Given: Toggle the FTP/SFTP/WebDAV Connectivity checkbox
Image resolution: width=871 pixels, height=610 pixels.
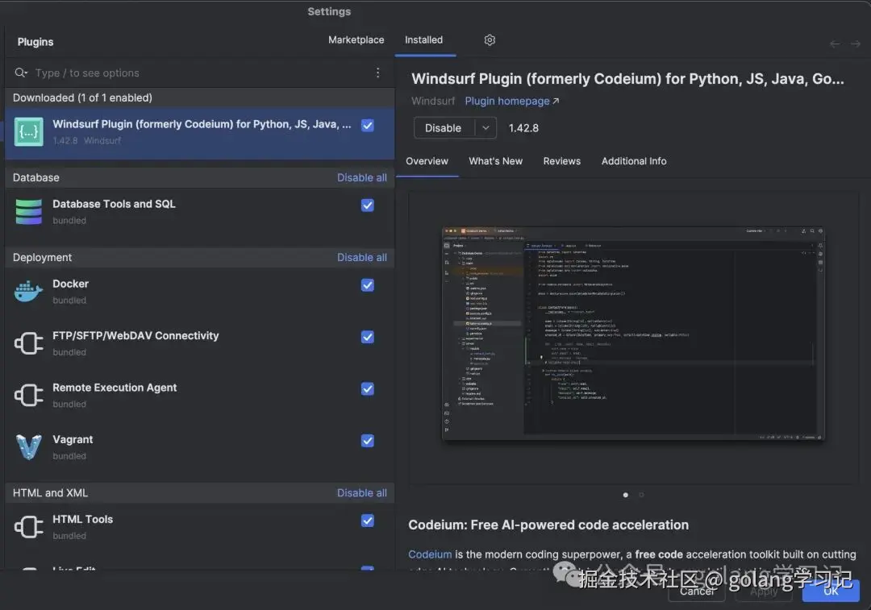Looking at the screenshot, I should click(367, 337).
